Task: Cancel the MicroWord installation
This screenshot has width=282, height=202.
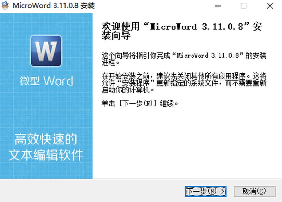Action: (255, 191)
